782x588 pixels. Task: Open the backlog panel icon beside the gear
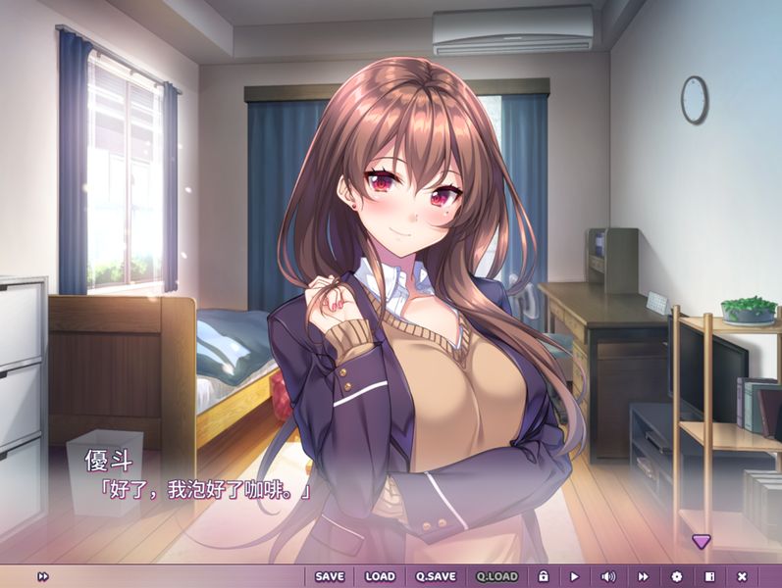[709, 576]
